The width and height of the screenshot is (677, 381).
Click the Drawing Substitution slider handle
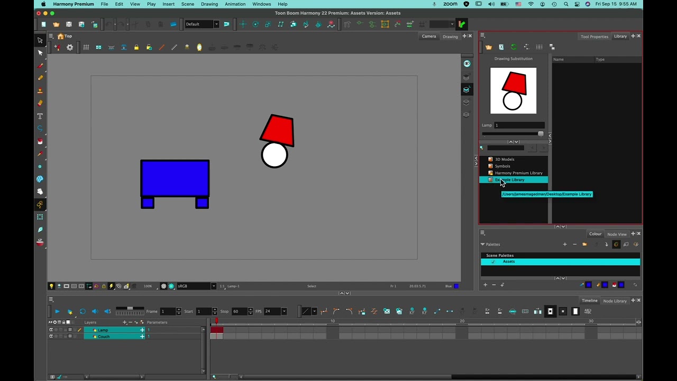point(541,134)
